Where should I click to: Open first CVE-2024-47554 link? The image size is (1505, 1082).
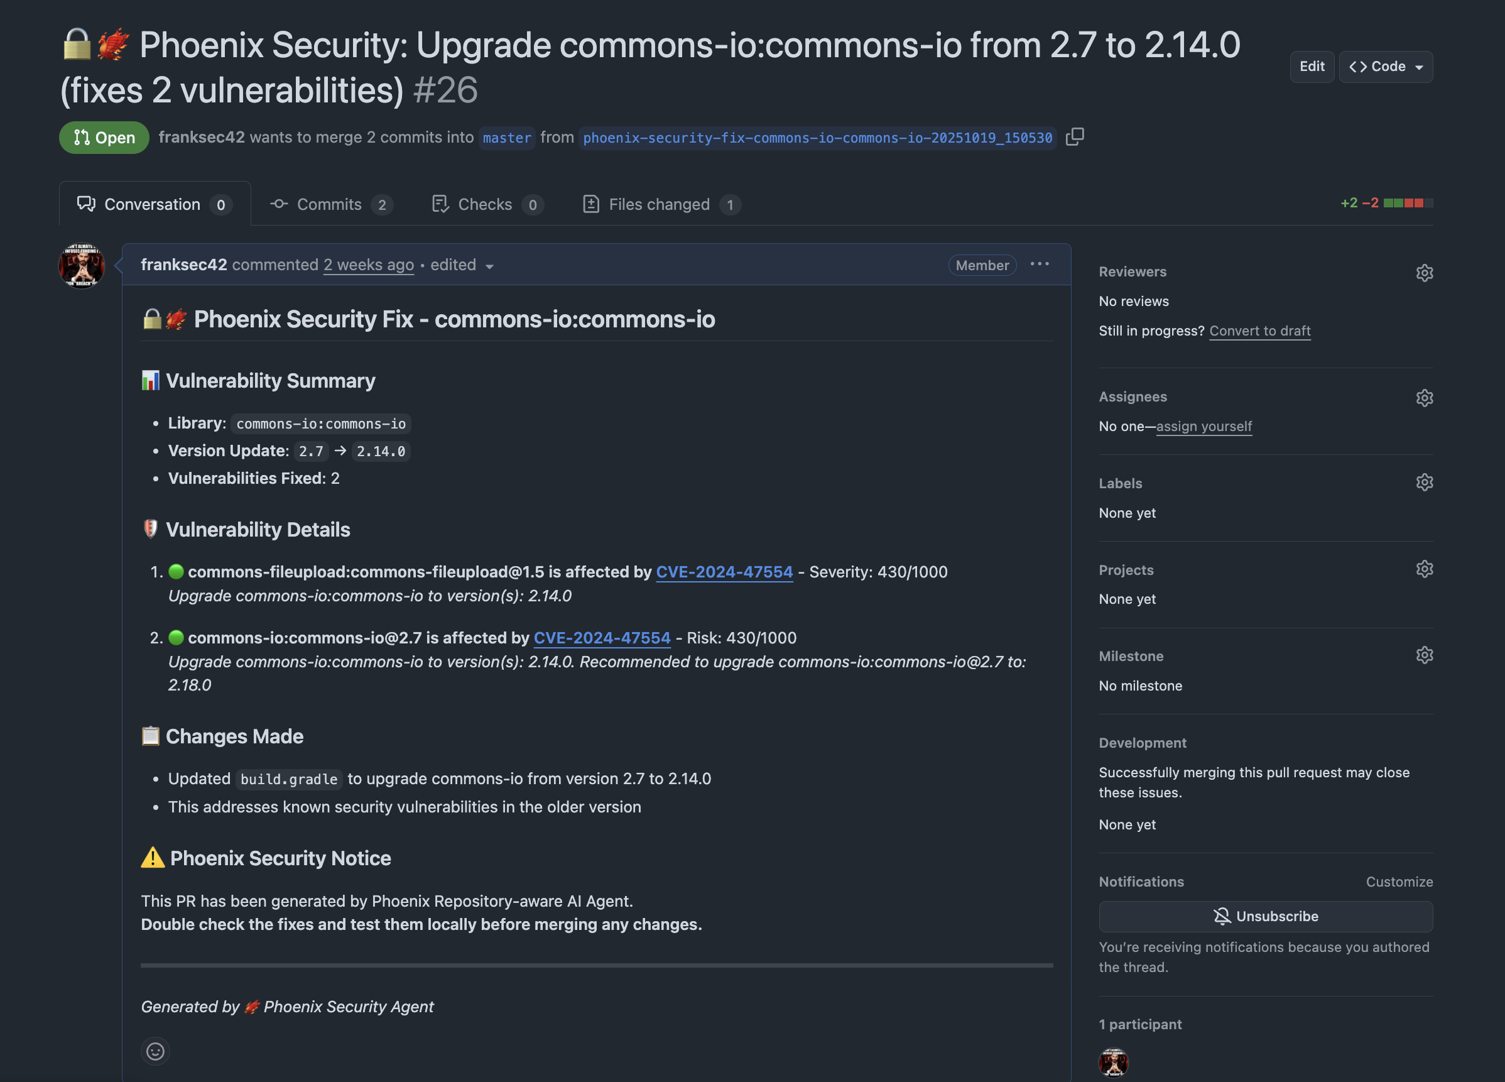[724, 572]
